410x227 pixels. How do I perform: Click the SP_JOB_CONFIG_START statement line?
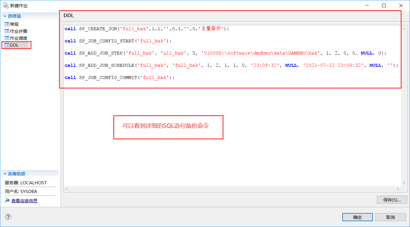(x=118, y=41)
